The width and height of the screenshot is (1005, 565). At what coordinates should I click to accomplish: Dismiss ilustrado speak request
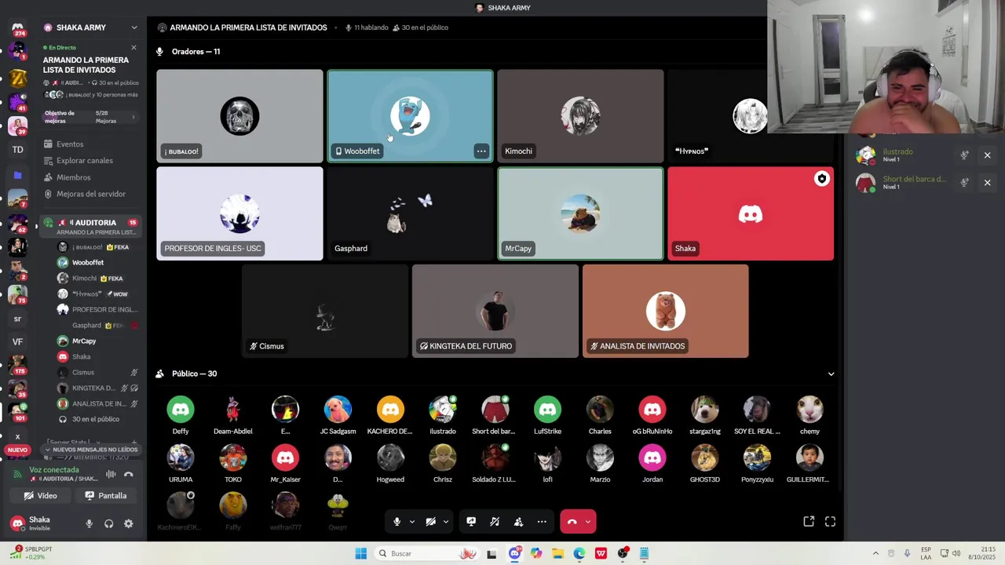click(987, 155)
